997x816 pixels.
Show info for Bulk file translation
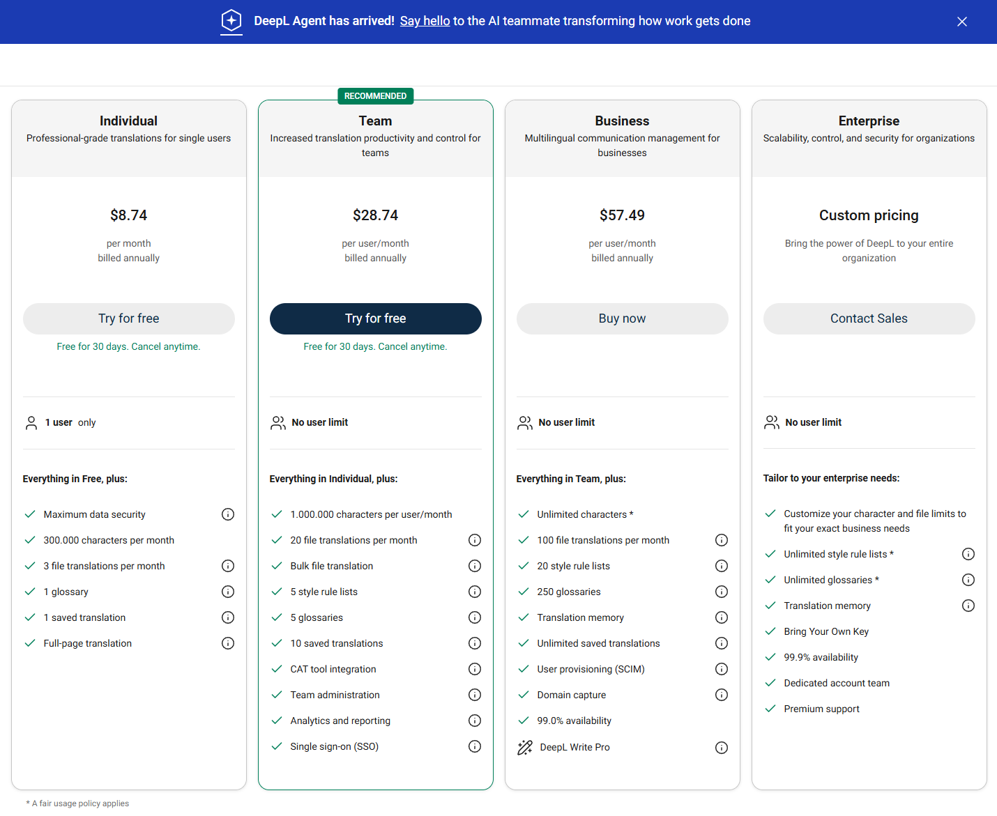tap(475, 566)
